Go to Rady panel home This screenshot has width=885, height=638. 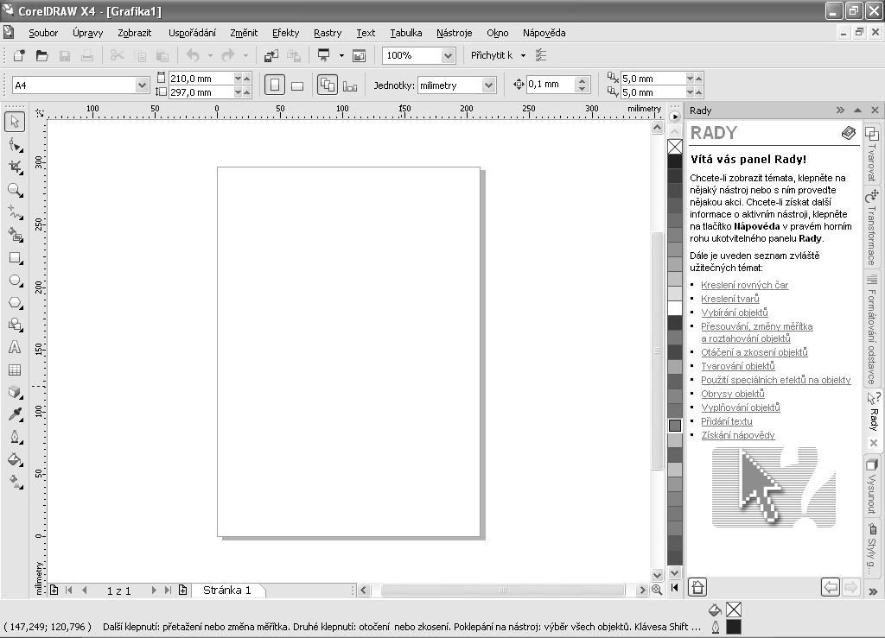tap(697, 587)
